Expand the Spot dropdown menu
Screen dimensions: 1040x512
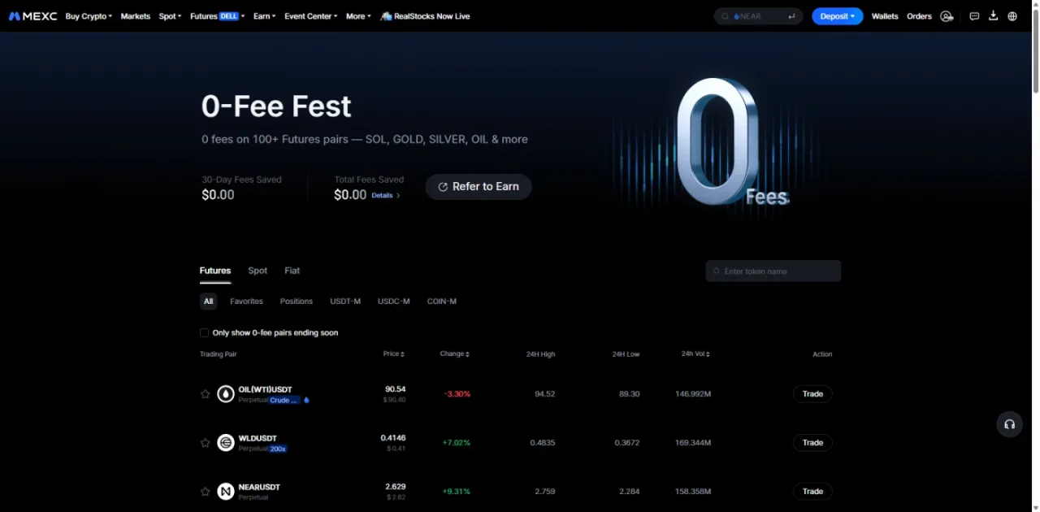tap(170, 16)
